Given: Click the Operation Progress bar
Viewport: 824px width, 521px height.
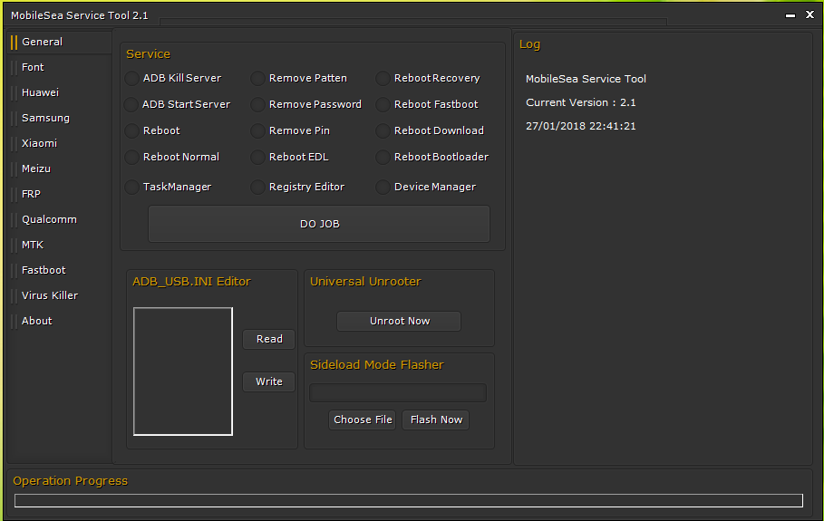Looking at the screenshot, I should [409, 500].
